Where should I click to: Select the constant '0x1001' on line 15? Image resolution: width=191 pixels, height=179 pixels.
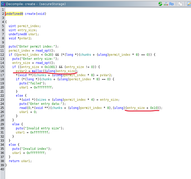click(x=50, y=67)
